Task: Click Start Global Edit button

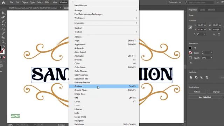Action: pyautogui.click(x=205, y=97)
